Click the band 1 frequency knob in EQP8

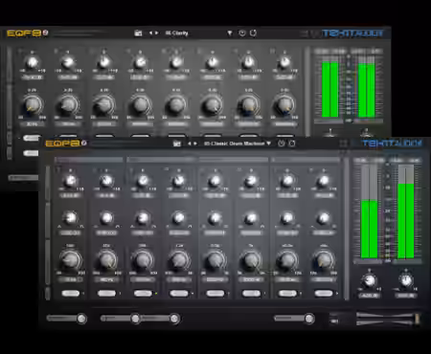[70, 260]
